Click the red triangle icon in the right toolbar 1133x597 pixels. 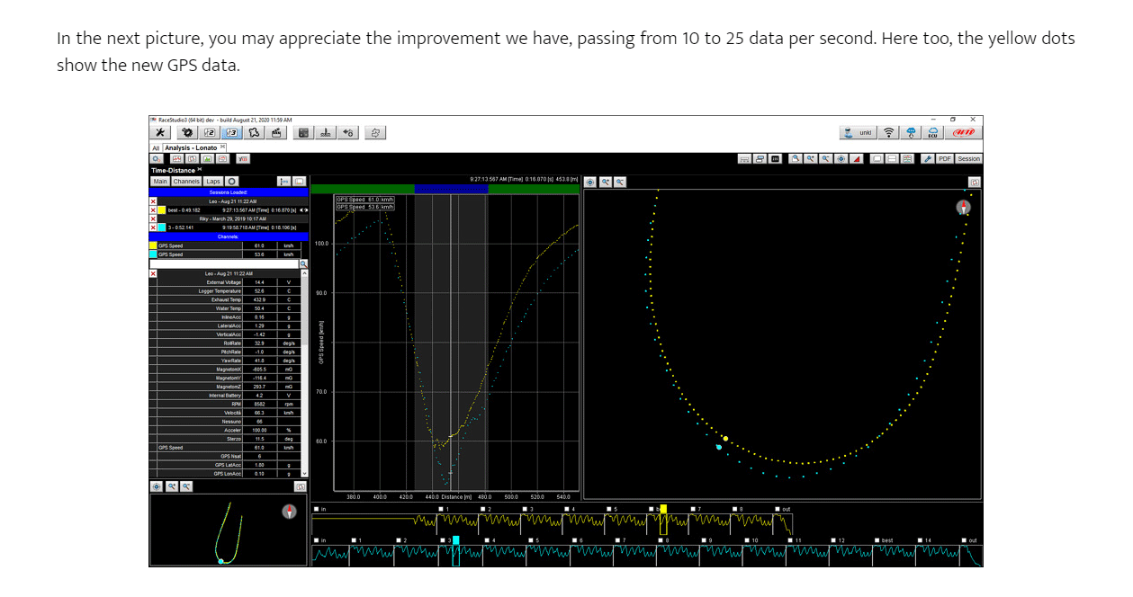pyautogui.click(x=857, y=159)
